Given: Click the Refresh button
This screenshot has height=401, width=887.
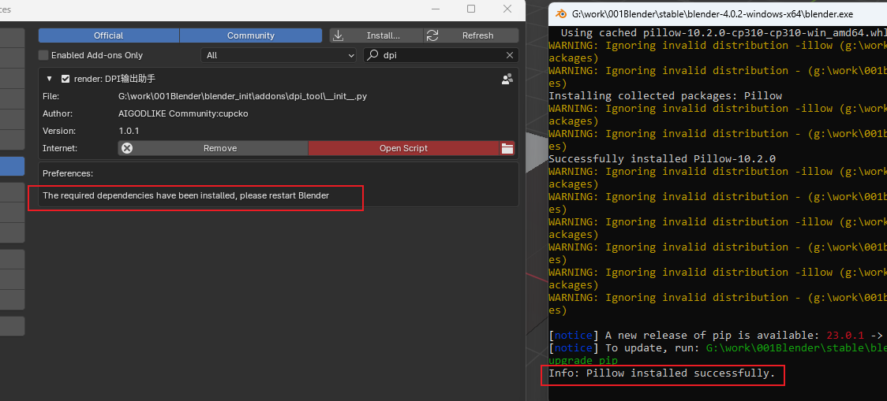Looking at the screenshot, I should 470,35.
